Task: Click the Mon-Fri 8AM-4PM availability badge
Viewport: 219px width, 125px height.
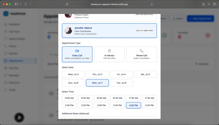Action: (145, 31)
